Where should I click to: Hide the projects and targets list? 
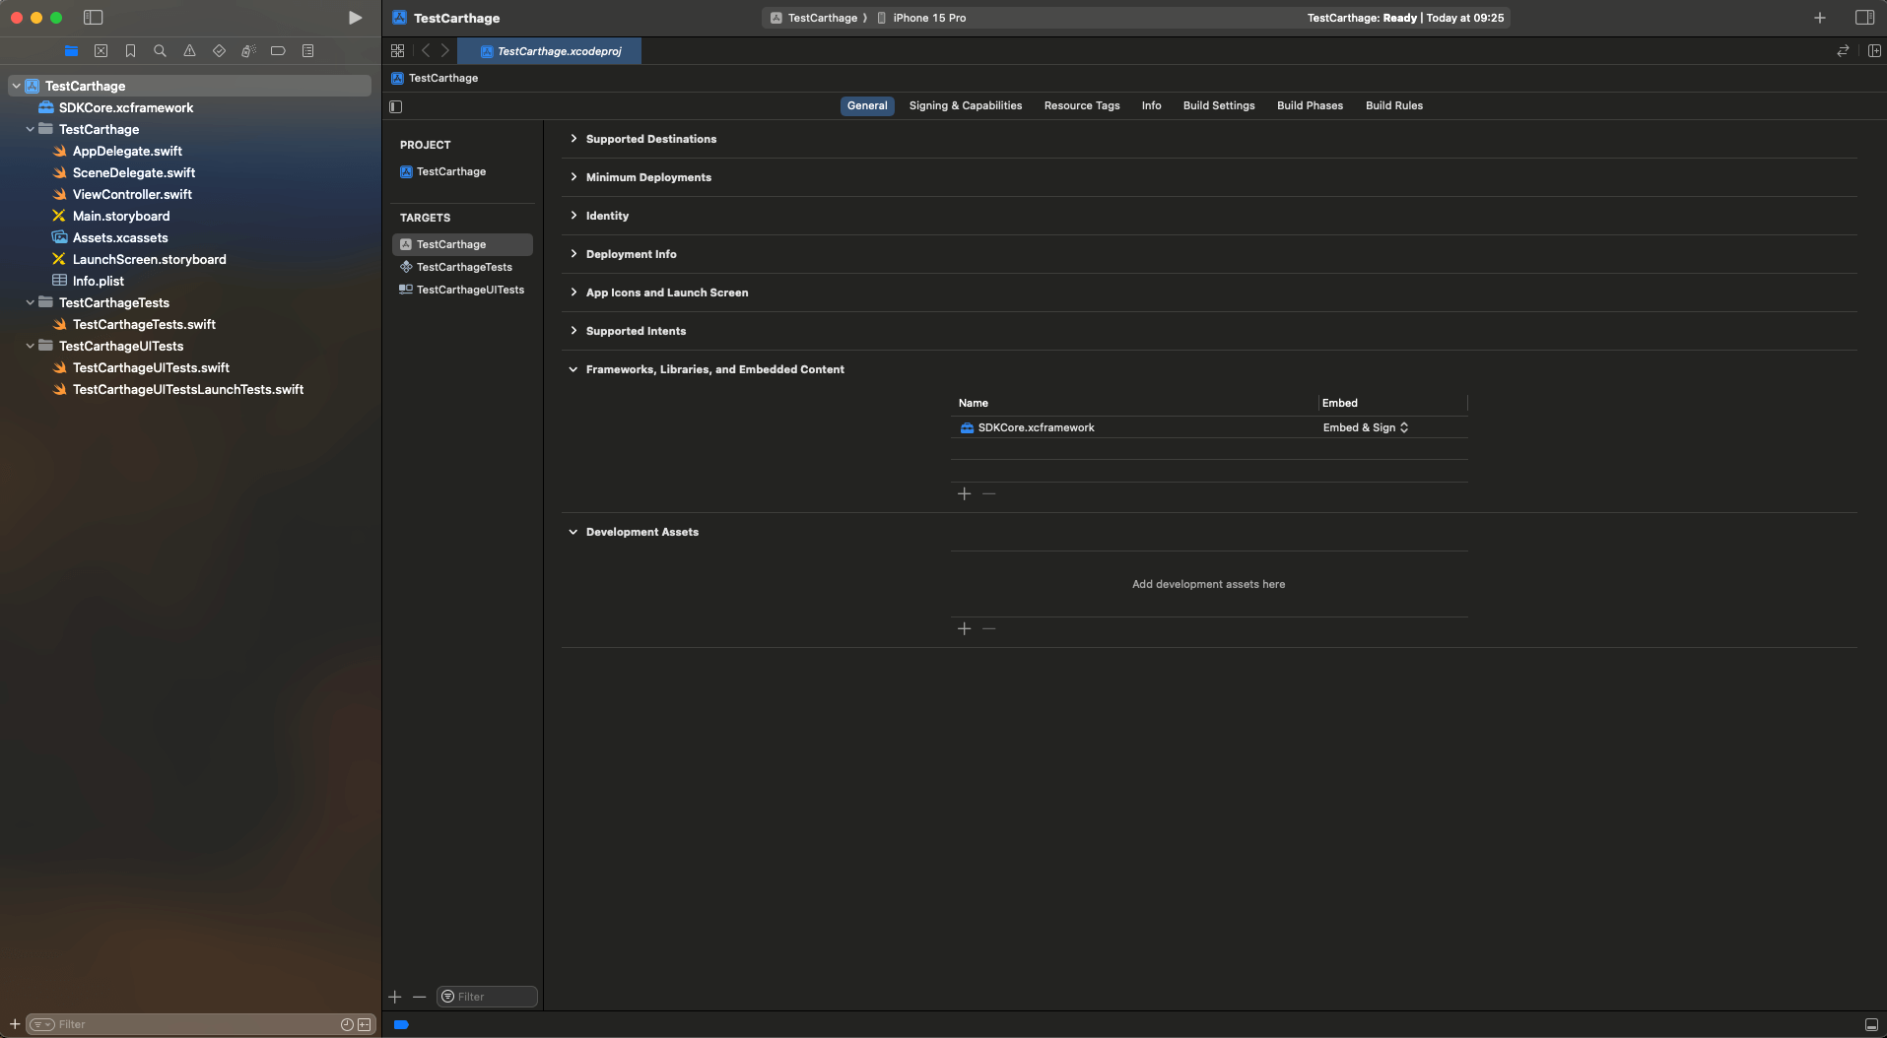pos(396,106)
